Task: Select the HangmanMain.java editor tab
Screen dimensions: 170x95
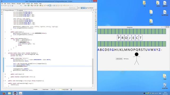Action: pos(10,10)
